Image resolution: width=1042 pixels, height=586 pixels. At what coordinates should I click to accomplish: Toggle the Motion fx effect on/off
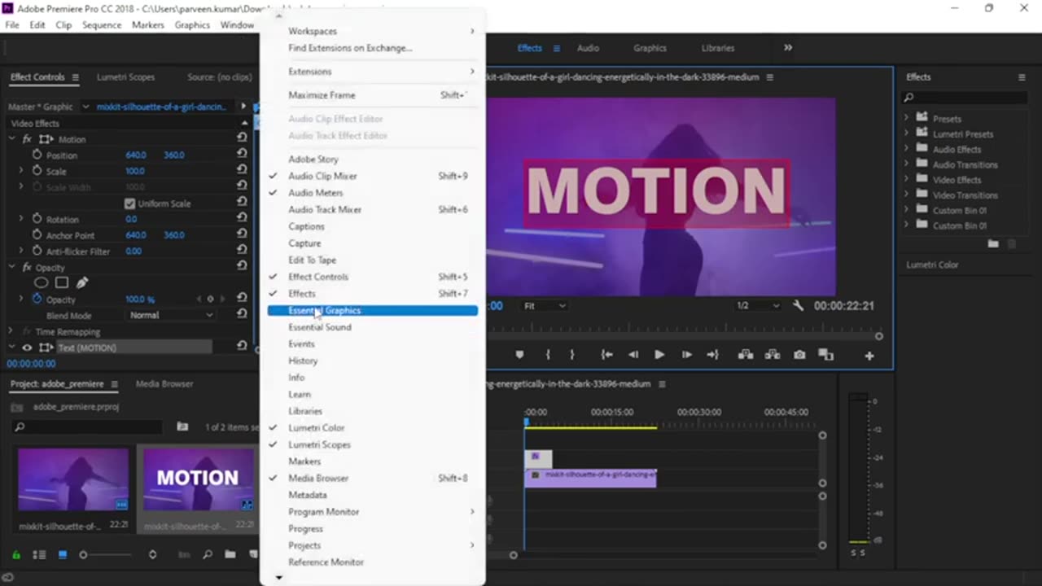click(27, 139)
